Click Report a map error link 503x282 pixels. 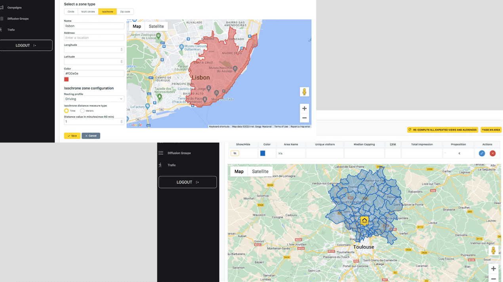(x=301, y=126)
